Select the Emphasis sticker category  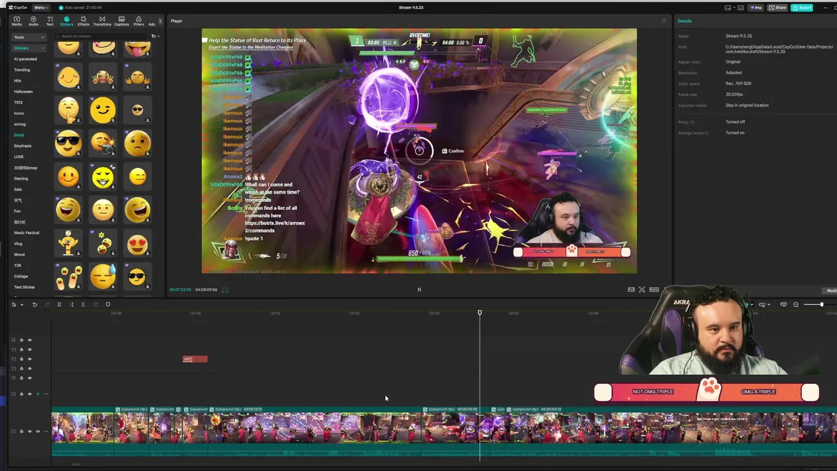[x=23, y=146]
